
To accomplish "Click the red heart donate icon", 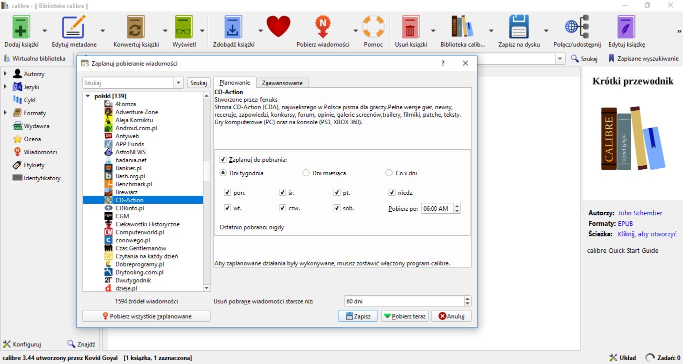I will point(278,27).
